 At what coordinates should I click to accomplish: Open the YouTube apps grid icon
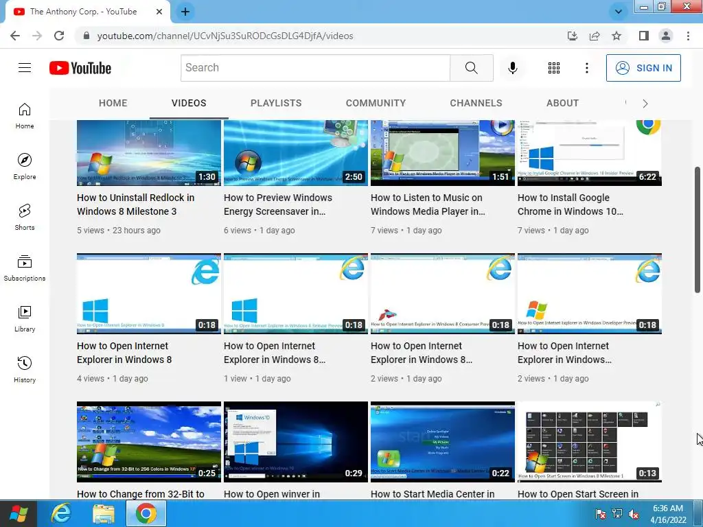(x=554, y=68)
